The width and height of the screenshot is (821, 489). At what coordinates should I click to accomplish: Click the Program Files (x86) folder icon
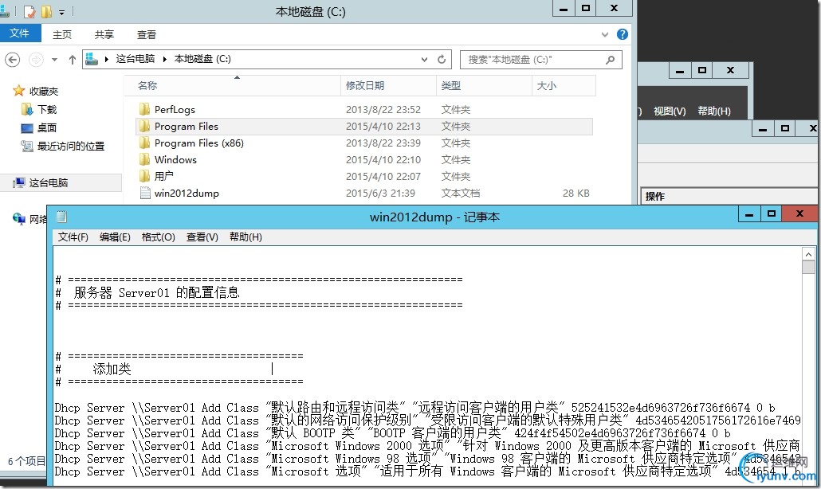tap(145, 143)
